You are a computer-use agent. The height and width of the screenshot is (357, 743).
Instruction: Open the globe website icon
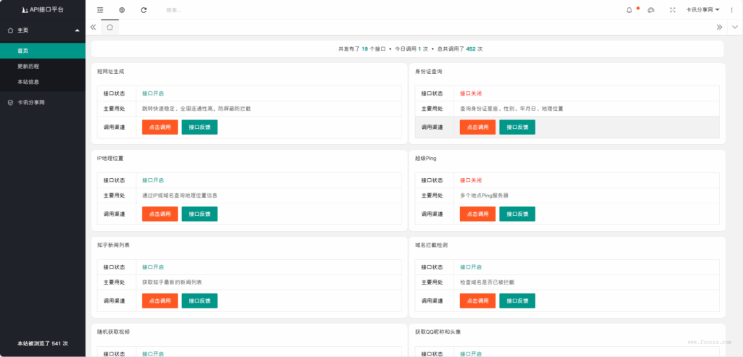click(122, 10)
